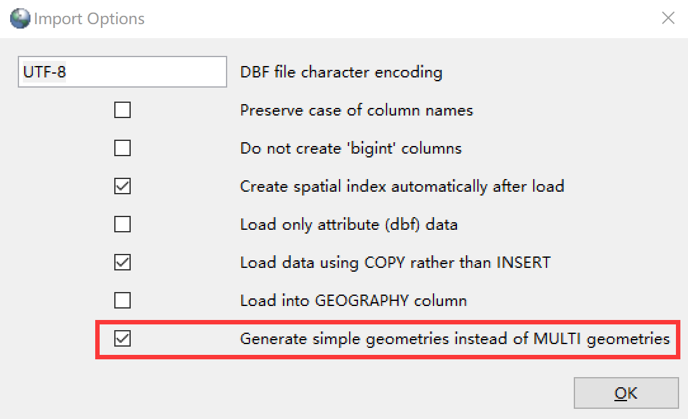Click the 'Preserve case of column names' text
This screenshot has width=688, height=419.
(356, 110)
